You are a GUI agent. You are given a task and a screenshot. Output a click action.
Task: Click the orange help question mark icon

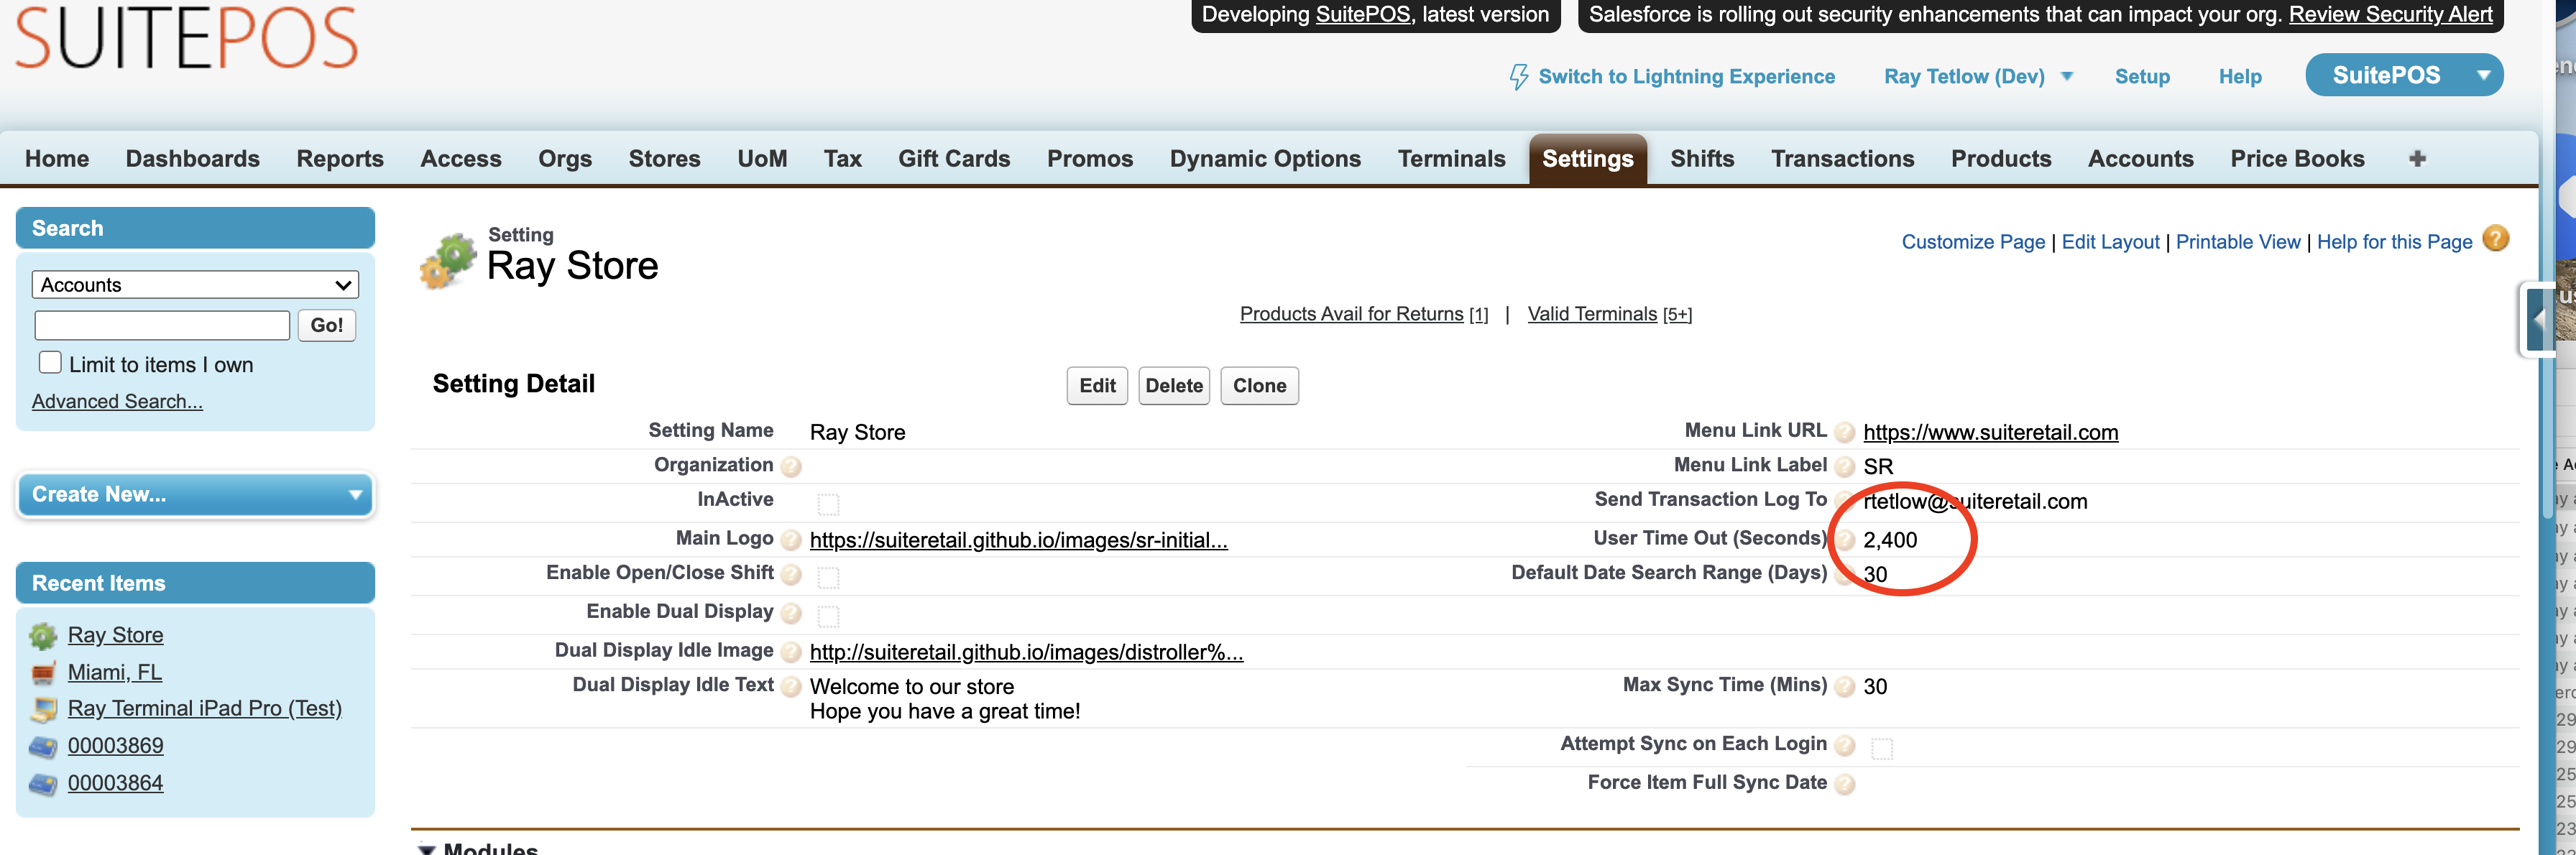tap(2495, 239)
